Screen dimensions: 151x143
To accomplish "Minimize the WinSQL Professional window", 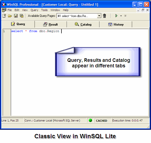I will (x=135, y=5).
